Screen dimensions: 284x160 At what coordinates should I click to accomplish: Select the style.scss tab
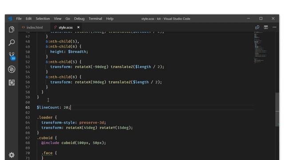pos(66,28)
